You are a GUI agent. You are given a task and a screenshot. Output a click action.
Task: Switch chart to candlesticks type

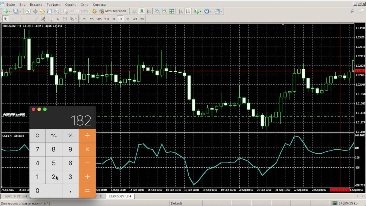[142, 11]
